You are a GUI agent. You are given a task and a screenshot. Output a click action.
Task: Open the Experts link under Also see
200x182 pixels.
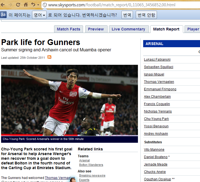[x=84, y=180]
